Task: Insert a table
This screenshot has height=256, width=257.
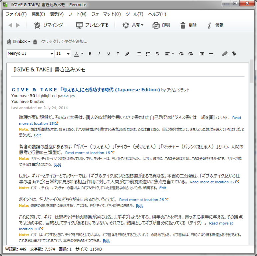Action: [x=202, y=54]
